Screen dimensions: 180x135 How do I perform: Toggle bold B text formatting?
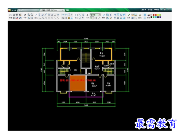pyautogui.click(x=96, y=18)
